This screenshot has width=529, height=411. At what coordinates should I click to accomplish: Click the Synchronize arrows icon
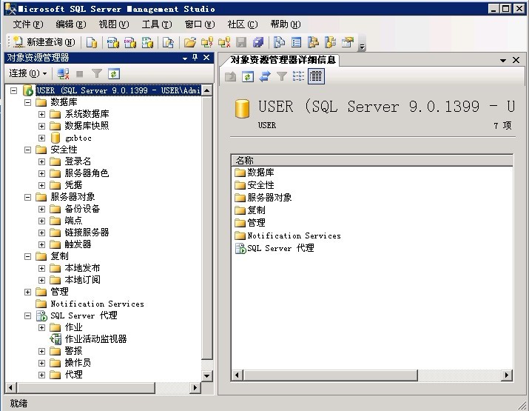265,77
